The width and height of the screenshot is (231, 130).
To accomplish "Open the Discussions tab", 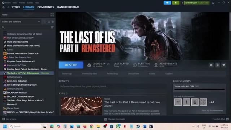I will click(x=133, y=74).
